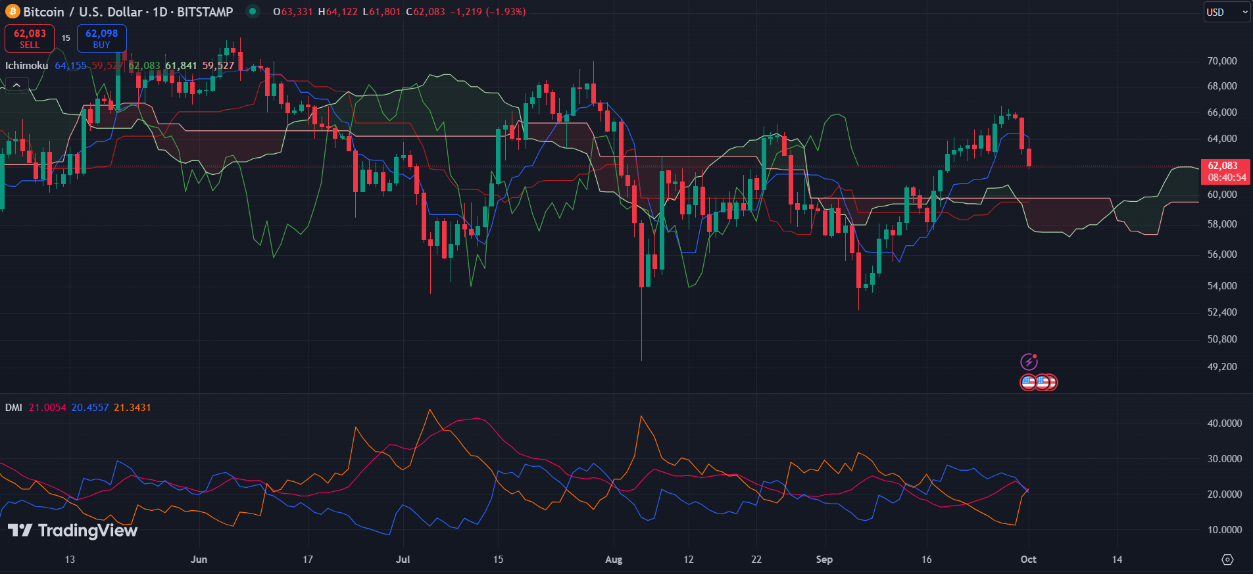Click DMI value 21.0054
Image resolution: width=1253 pixels, height=574 pixels.
click(x=47, y=408)
